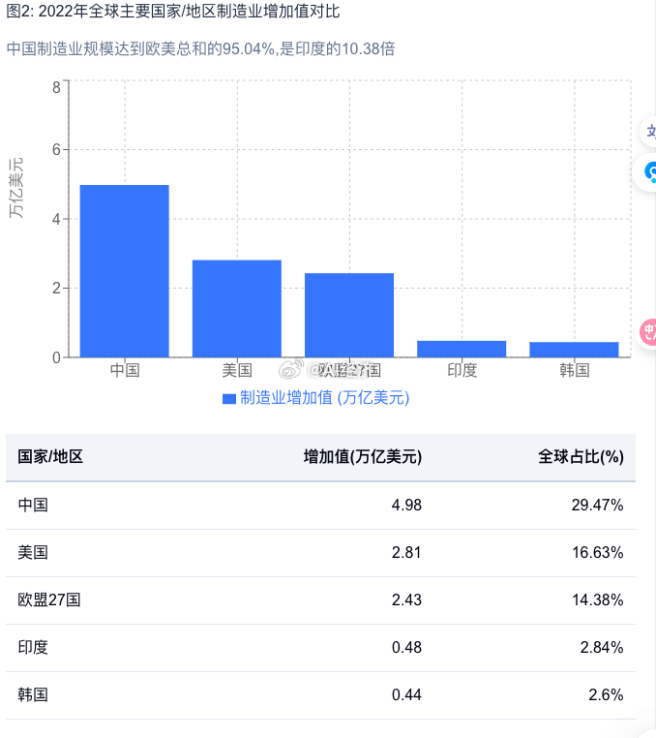Click the 印度 table row label
Screen dimensions: 656x738
33,648
